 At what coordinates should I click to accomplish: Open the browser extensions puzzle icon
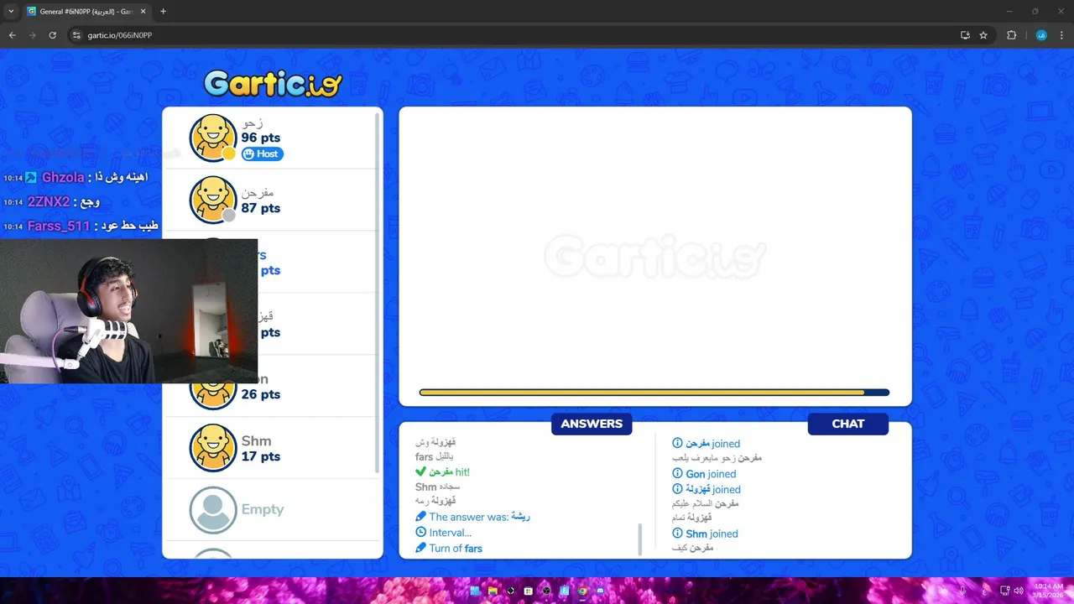(1011, 35)
